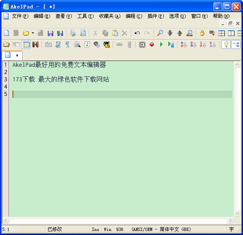This screenshot has width=243, height=235.
Task: Split the window vertically into two panes
Action: [x=231, y=33]
